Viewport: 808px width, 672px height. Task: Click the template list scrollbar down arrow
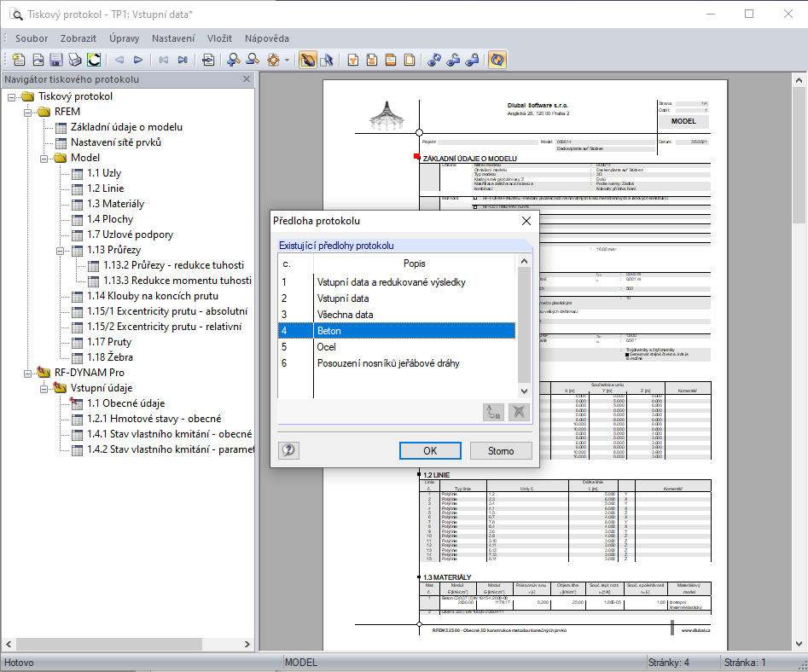click(x=524, y=391)
